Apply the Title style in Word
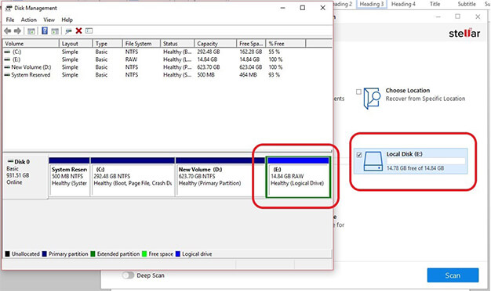Viewport: 491px width, 291px height. point(435,4)
